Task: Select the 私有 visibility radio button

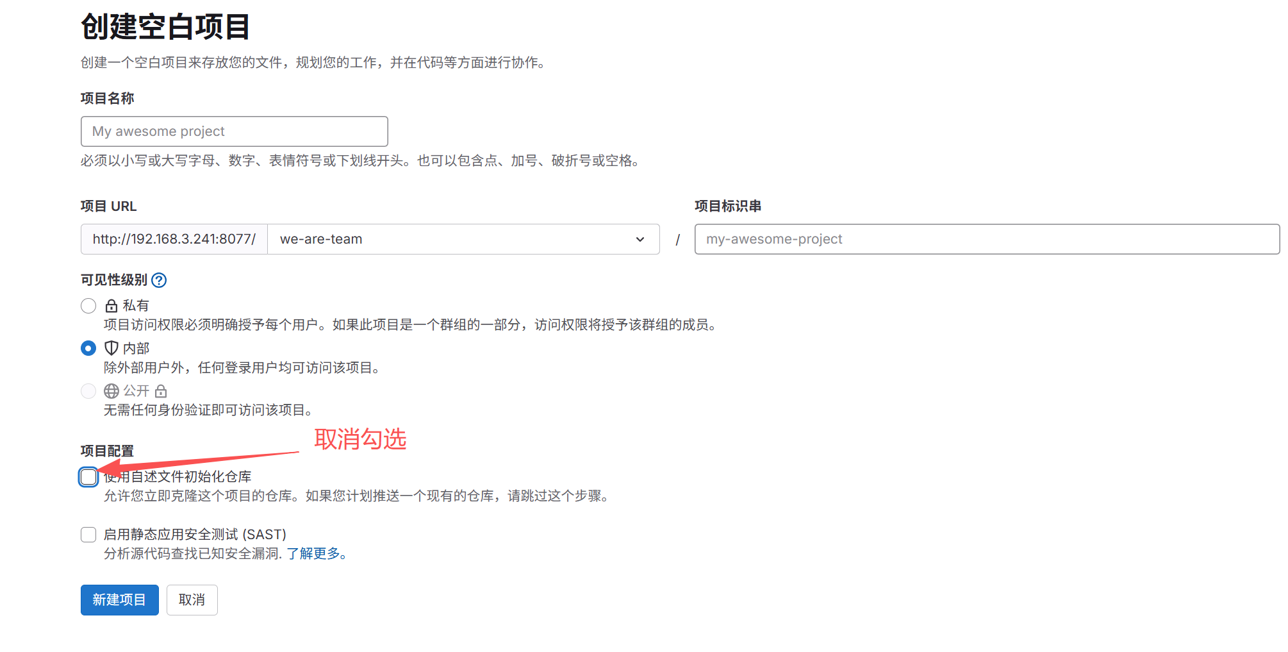Action: pos(88,305)
